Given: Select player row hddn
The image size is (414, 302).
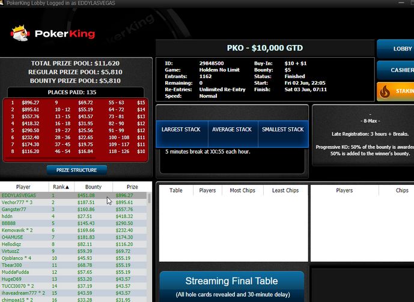Looking at the screenshot, I should point(73,216).
